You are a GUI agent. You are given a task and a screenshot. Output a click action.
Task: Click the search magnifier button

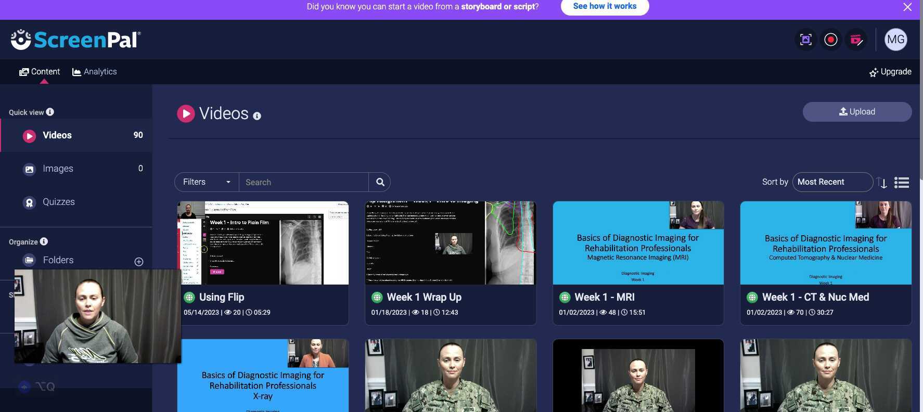[x=380, y=182]
